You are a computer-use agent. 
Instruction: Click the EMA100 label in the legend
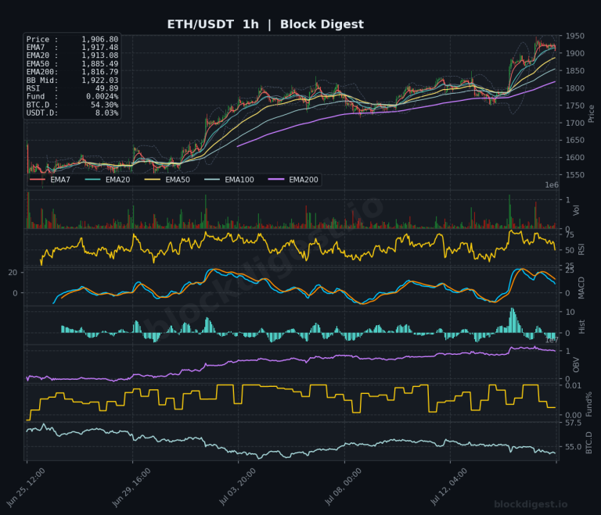tap(239, 180)
